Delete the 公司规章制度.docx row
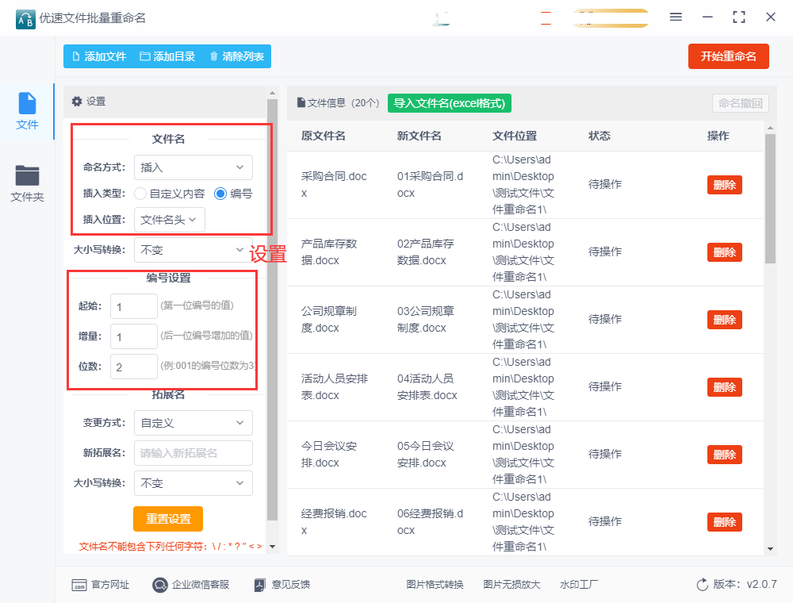This screenshot has width=793, height=603. coord(724,320)
